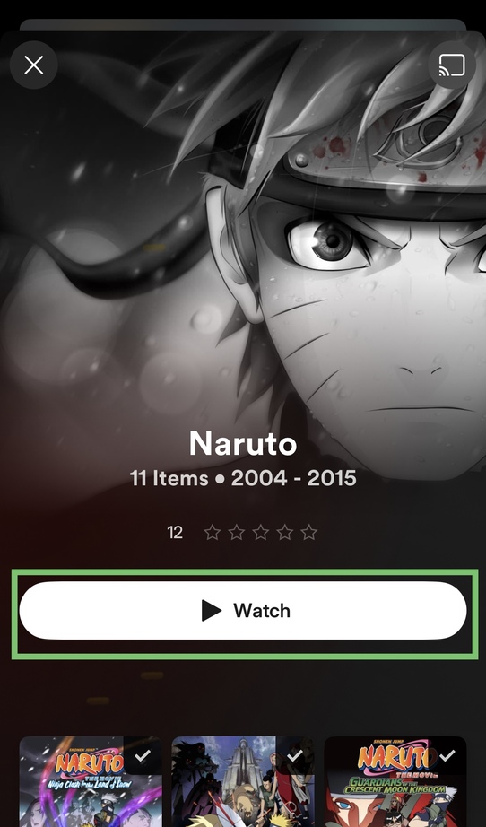Screen dimensions: 486x827
Task: Tap the play triangle inside Watch
Action: pos(212,611)
